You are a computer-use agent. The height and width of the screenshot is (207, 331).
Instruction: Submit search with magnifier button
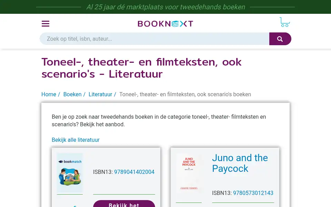pos(280,39)
